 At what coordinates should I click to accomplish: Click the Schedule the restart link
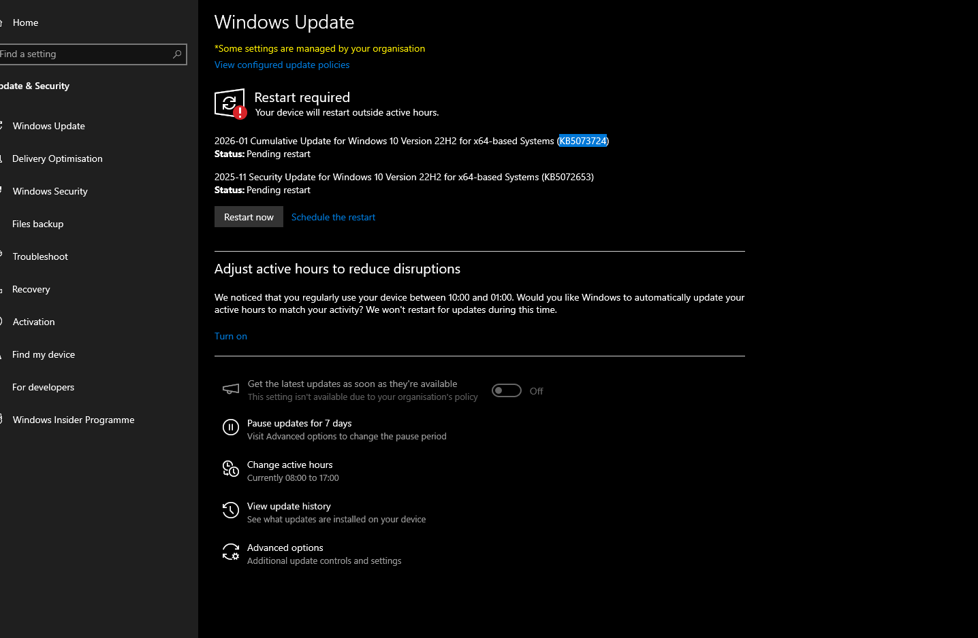tap(333, 217)
